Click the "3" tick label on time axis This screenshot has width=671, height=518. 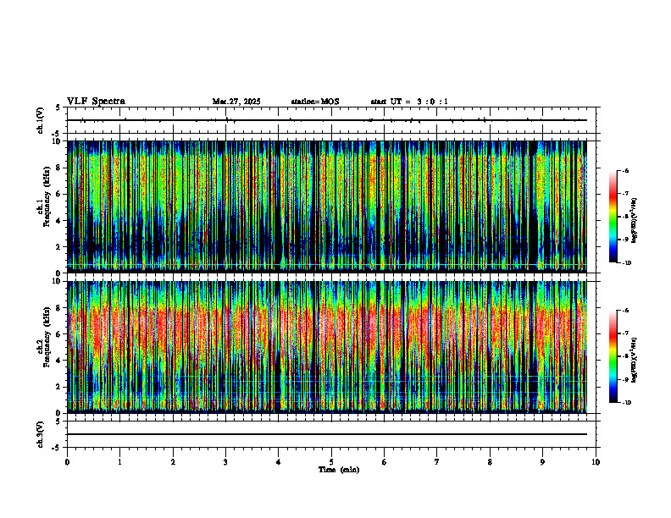pos(225,462)
